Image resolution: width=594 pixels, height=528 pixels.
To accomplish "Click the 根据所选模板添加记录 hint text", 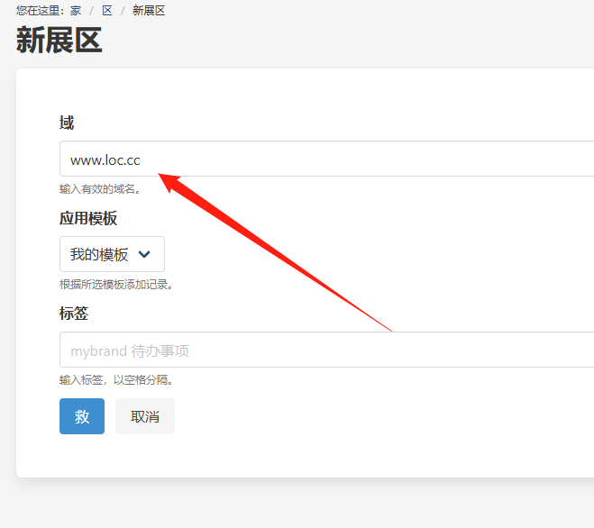I will coord(115,285).
